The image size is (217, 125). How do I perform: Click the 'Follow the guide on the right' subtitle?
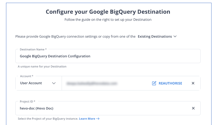108,20
